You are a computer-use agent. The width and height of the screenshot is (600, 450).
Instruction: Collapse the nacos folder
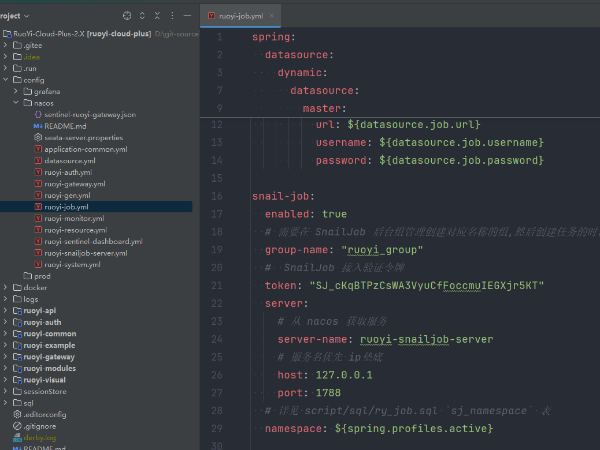click(16, 103)
